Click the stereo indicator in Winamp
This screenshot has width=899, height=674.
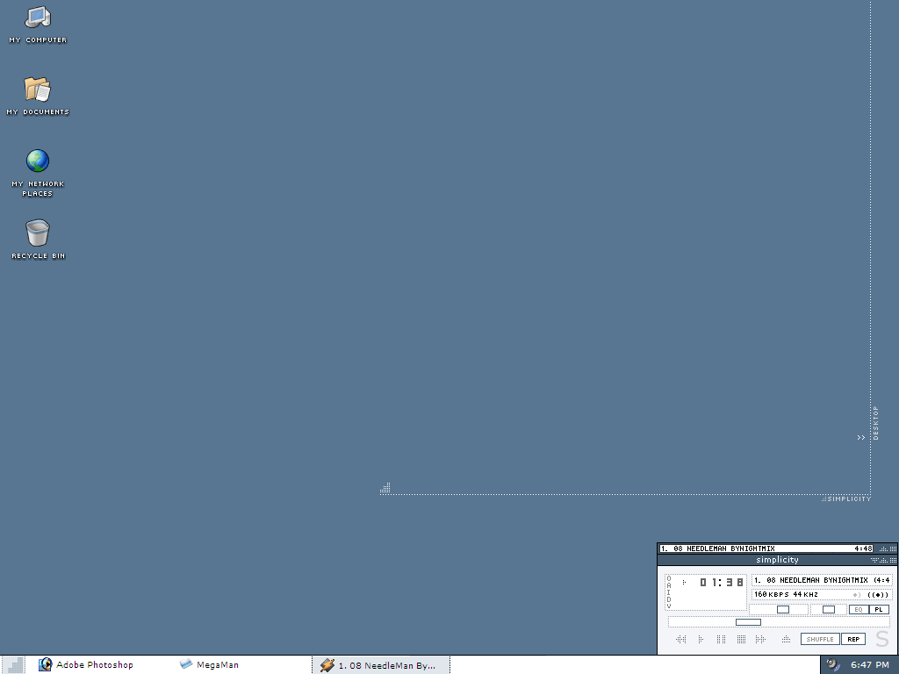pyautogui.click(x=878, y=595)
